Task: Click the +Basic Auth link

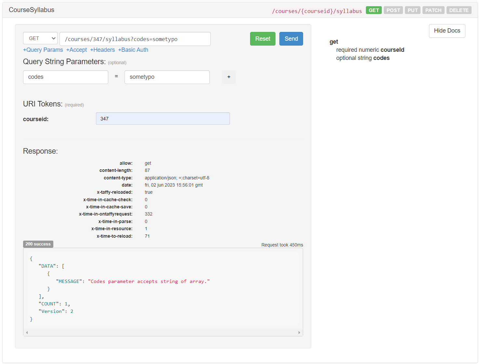Action: (133, 50)
